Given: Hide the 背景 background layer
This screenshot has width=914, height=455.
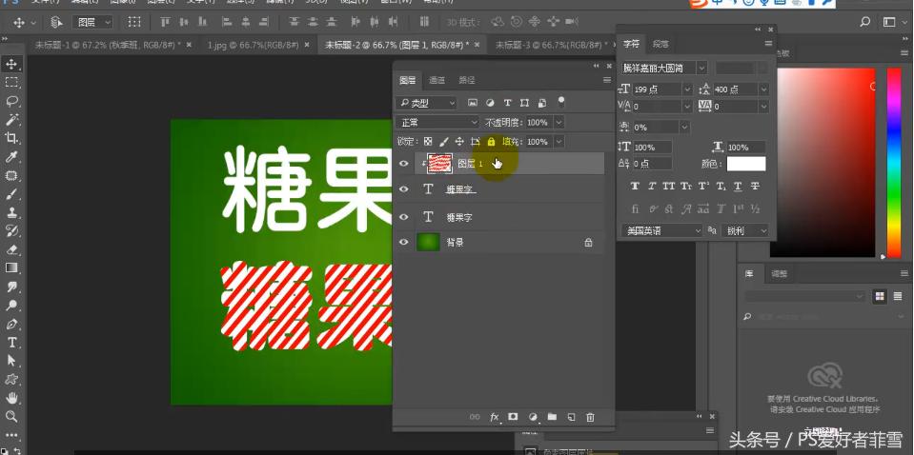Looking at the screenshot, I should [403, 242].
